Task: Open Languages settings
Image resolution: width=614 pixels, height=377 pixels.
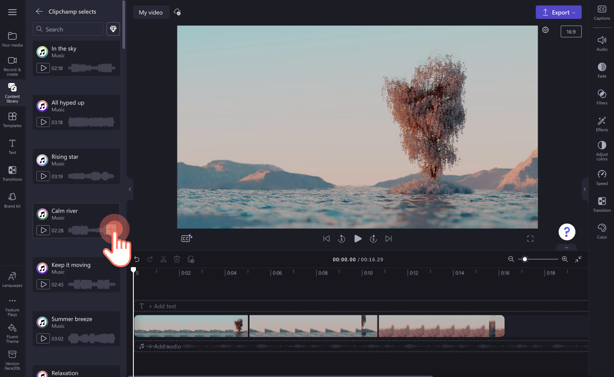Action: pos(13,279)
